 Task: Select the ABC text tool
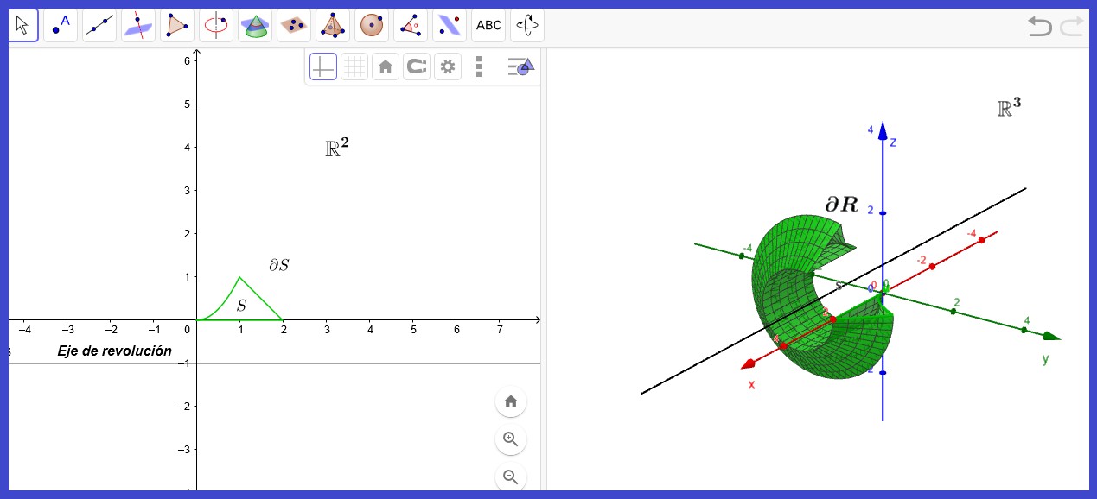click(x=488, y=26)
